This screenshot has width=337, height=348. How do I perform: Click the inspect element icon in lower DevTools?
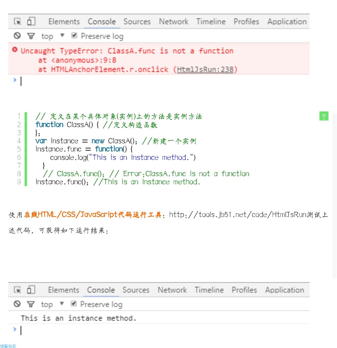[17, 290]
